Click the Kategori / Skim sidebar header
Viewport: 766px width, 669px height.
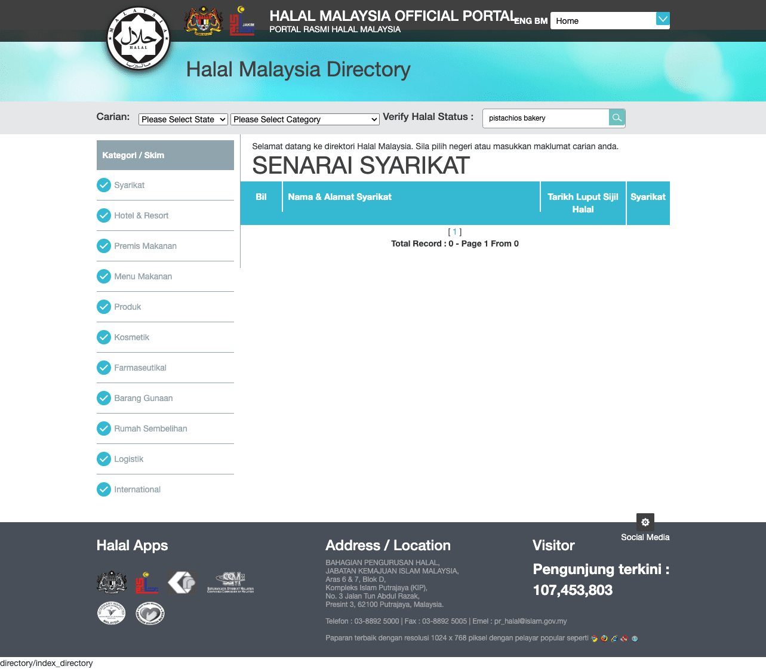165,155
